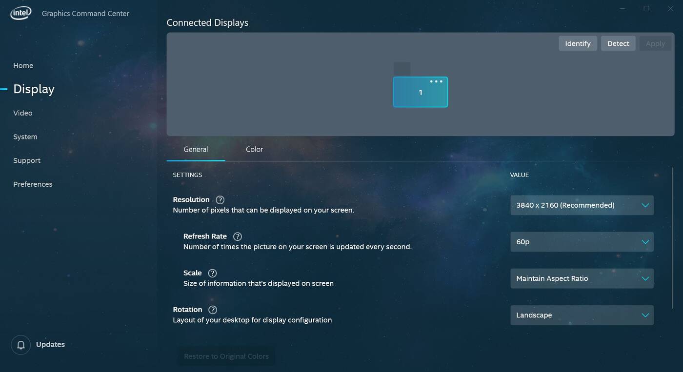683x372 pixels.
Task: Open the Scale help tooltip icon
Action: click(212, 273)
